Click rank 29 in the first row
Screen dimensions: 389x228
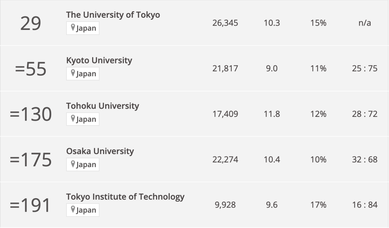pos(31,24)
